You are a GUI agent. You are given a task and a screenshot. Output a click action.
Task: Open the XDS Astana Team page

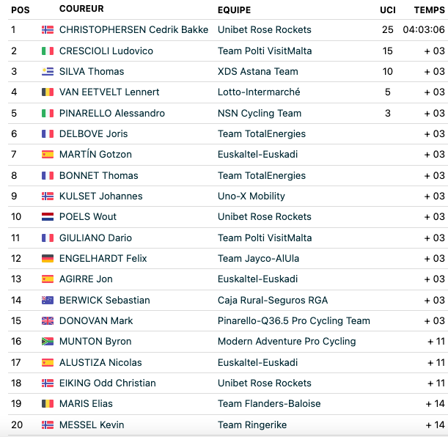(257, 71)
